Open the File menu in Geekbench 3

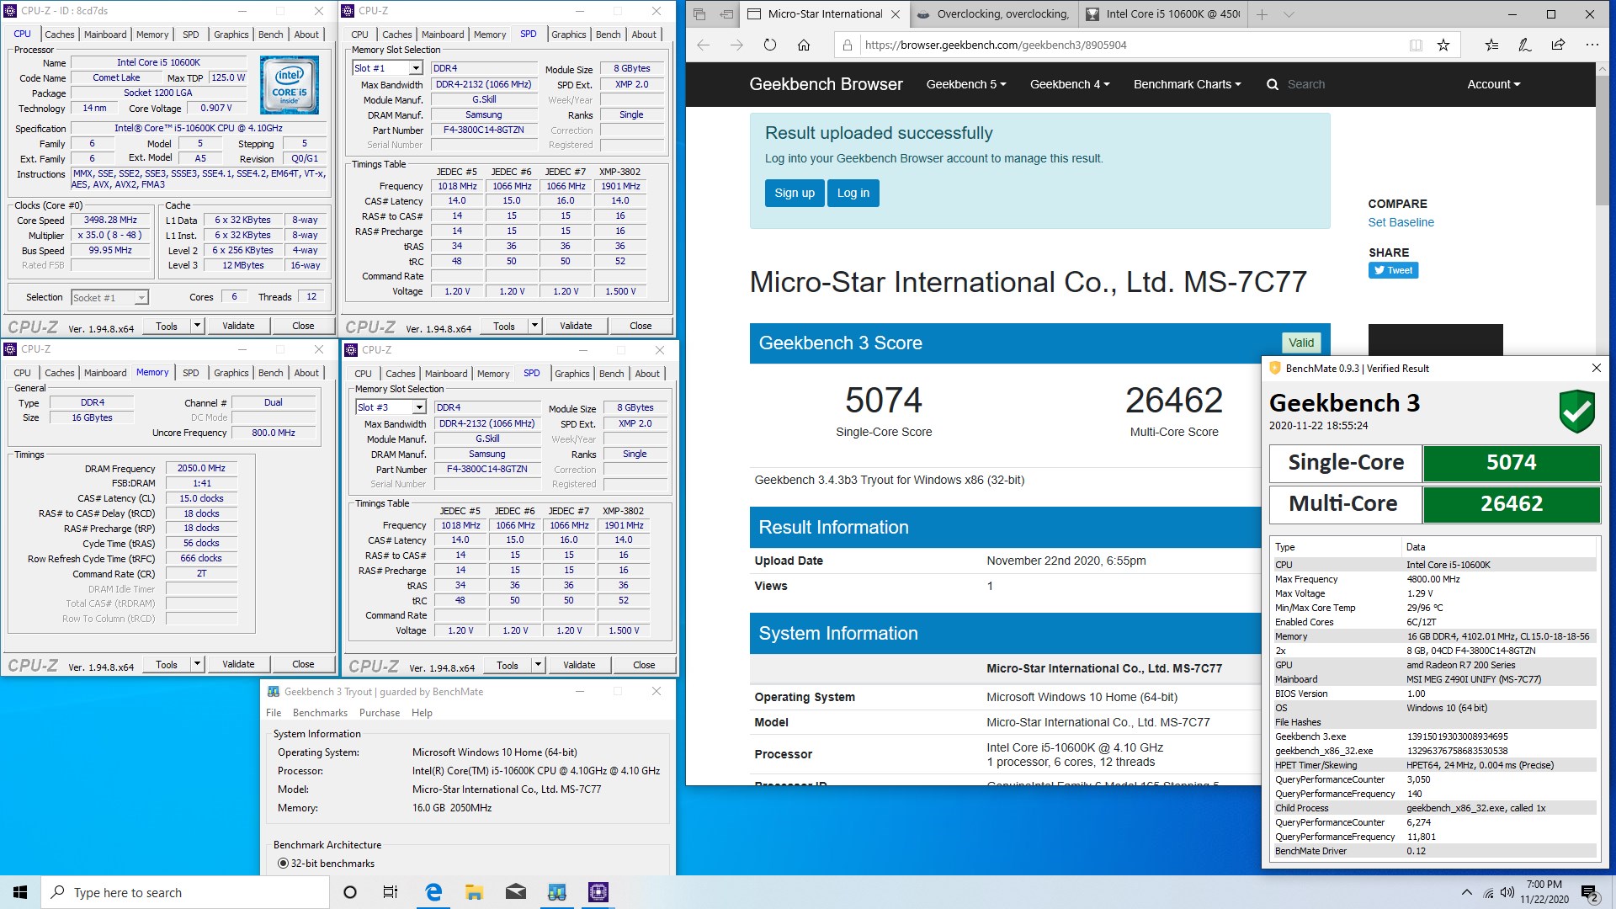pos(274,713)
